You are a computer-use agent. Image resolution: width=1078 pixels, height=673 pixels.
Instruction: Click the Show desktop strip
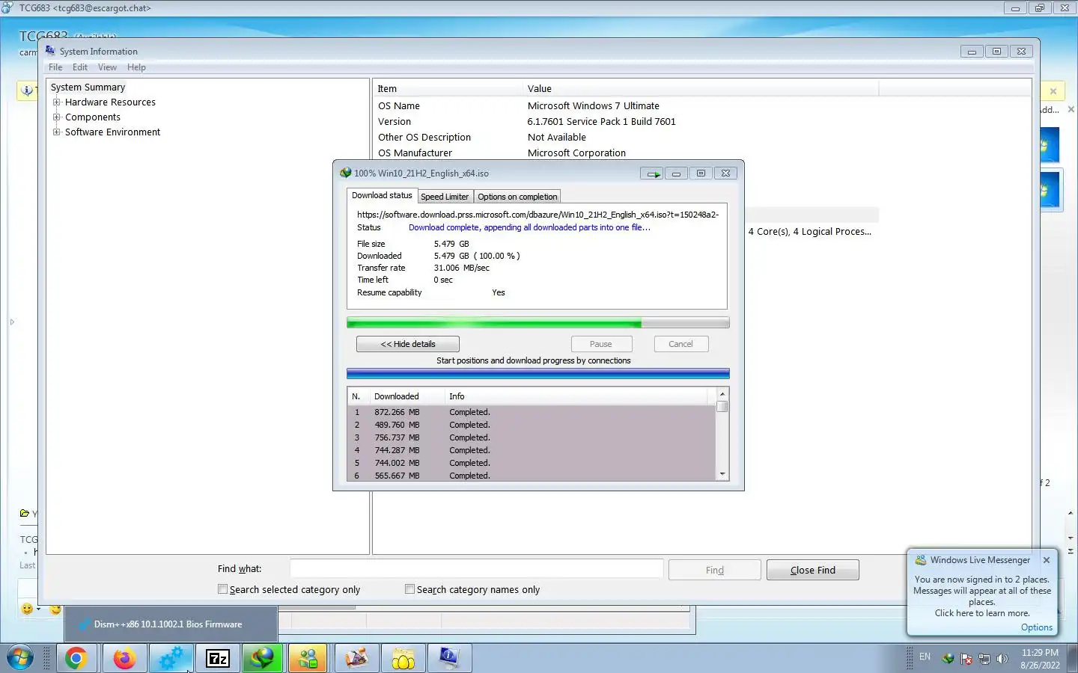pyautogui.click(x=1072, y=658)
